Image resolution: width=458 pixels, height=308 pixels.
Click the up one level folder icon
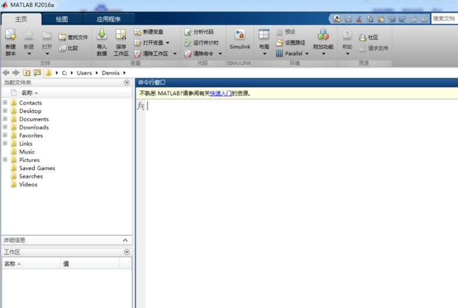point(26,73)
